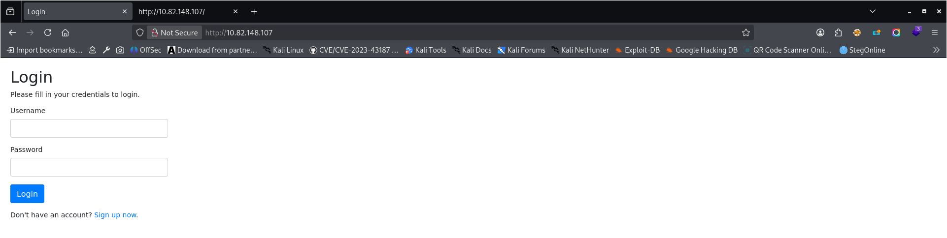
Task: Open the extensions puzzle icon
Action: [838, 32]
